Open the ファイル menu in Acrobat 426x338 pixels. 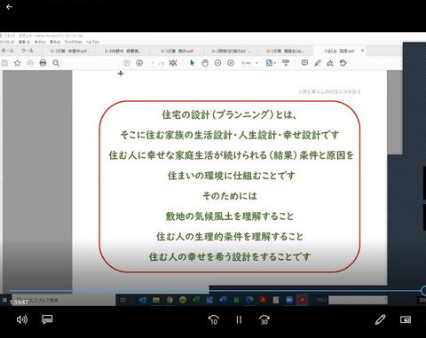pos(7,42)
